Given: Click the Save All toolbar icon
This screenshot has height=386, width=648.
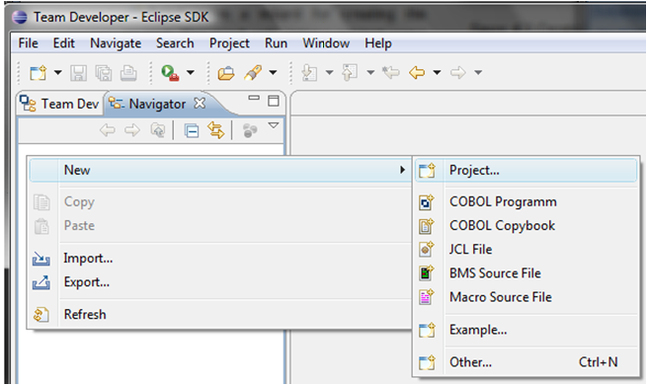Looking at the screenshot, I should pyautogui.click(x=104, y=73).
